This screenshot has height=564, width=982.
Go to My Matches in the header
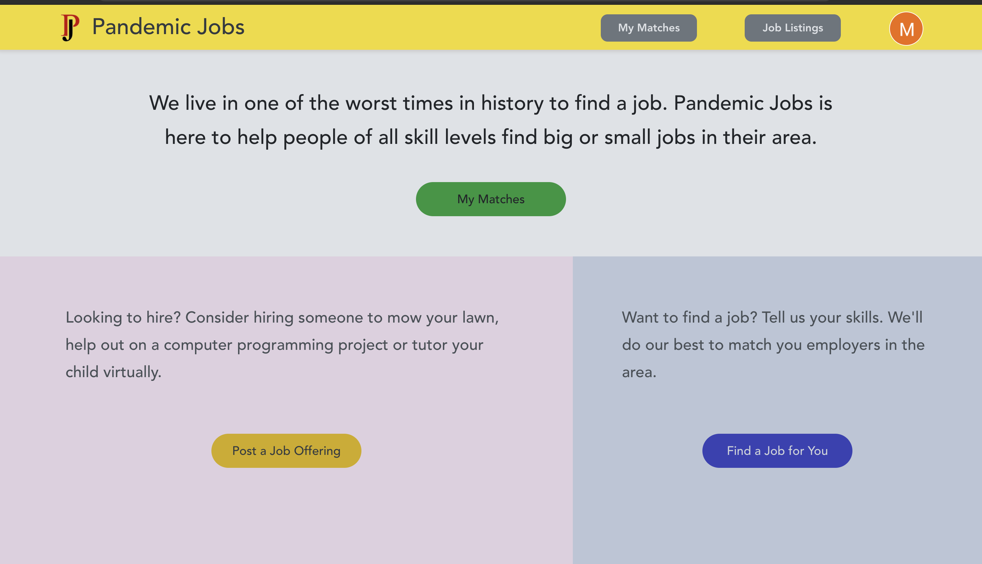(649, 28)
